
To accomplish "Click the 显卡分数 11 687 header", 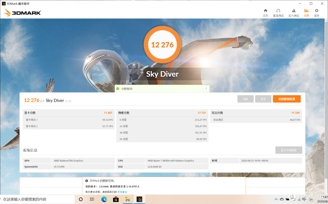I will click(69, 113).
